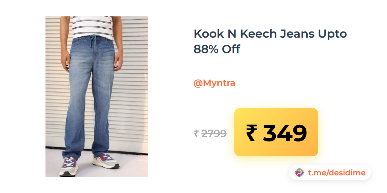Click the white pill around desidime link

[330, 173]
